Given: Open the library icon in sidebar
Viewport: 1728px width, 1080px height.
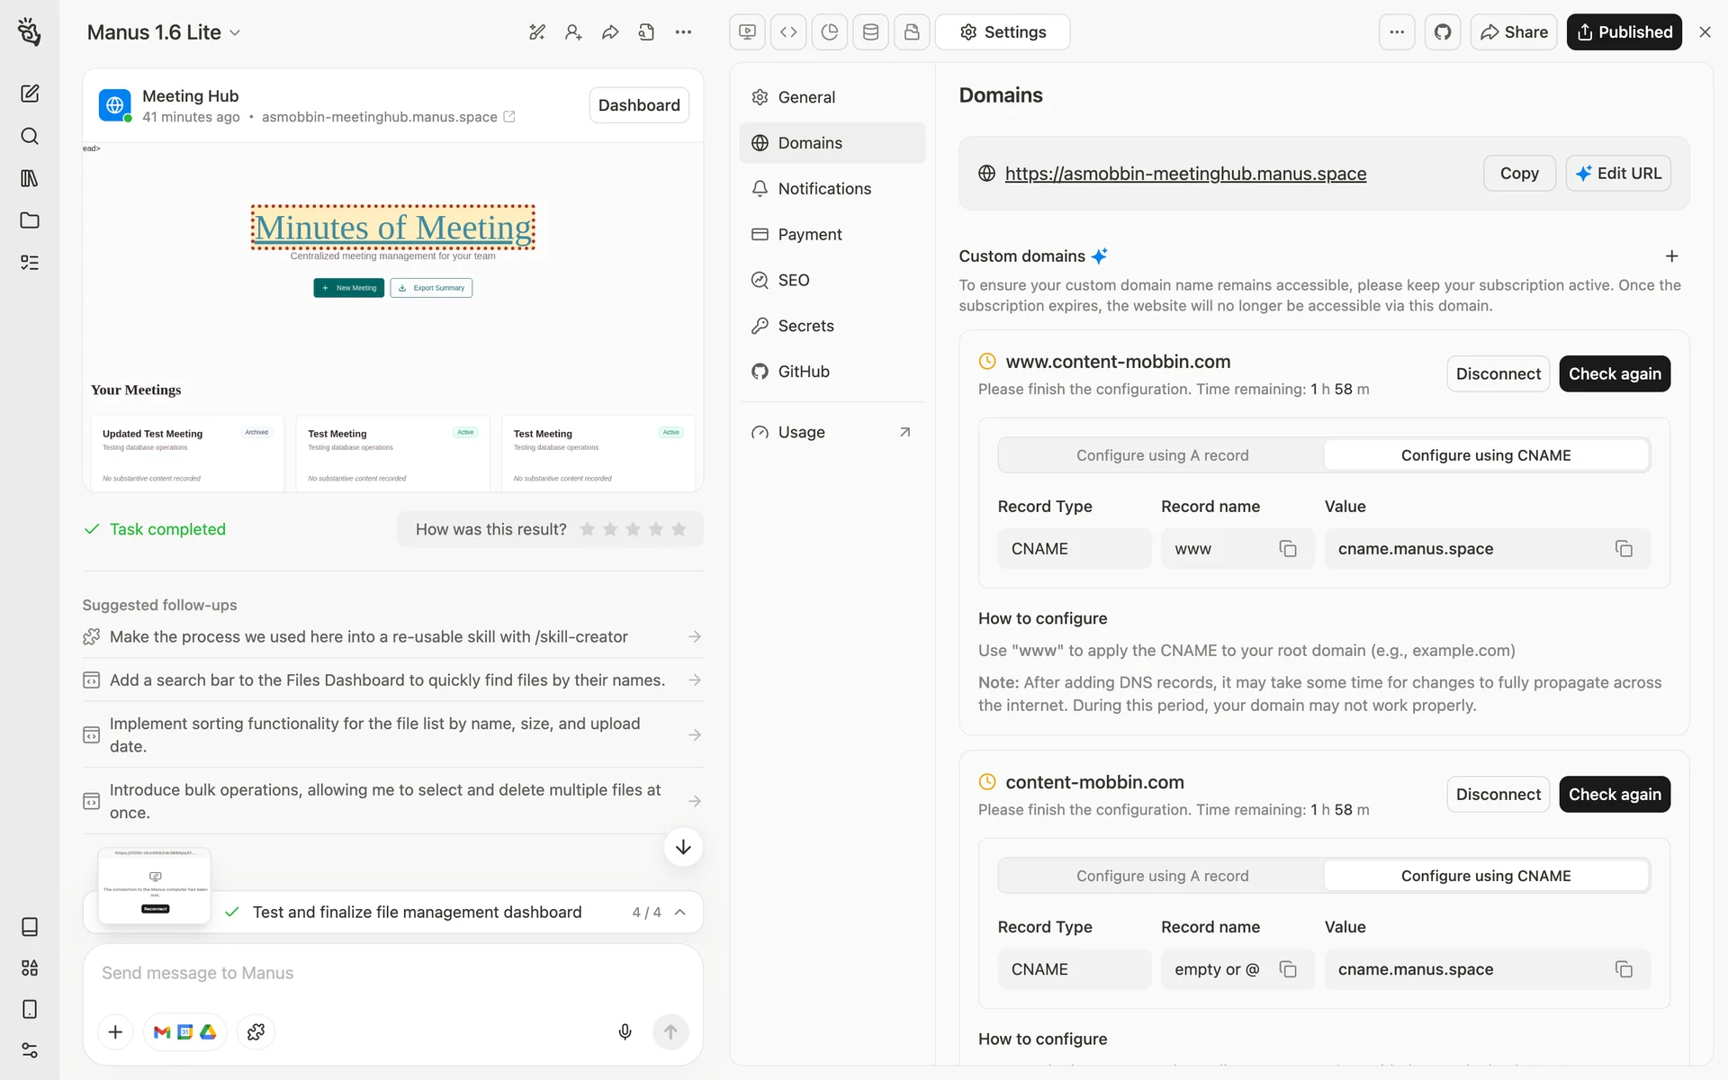Looking at the screenshot, I should tap(30, 178).
